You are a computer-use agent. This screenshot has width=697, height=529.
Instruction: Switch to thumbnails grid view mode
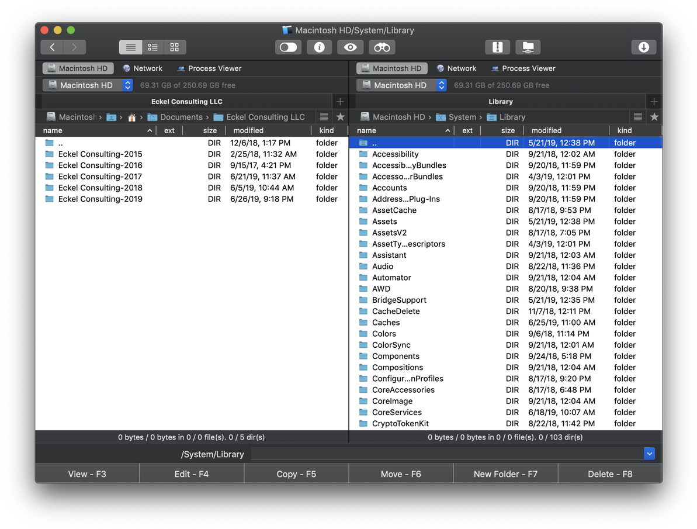[x=175, y=47]
